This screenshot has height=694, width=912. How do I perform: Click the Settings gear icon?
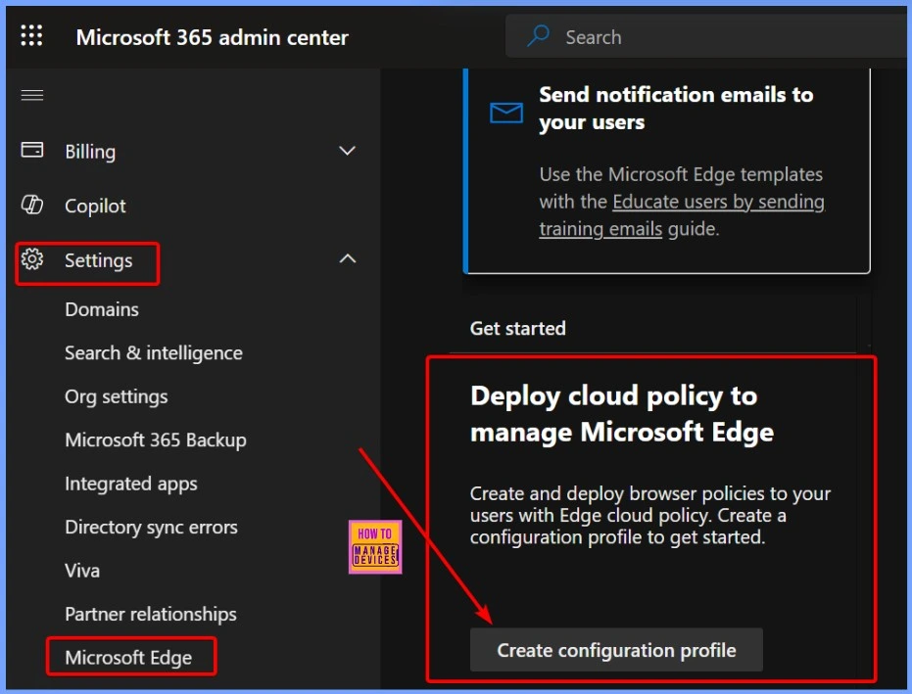32,259
